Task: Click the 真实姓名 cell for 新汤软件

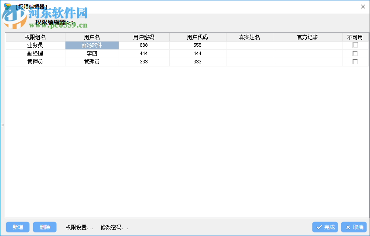Action: [x=250, y=45]
